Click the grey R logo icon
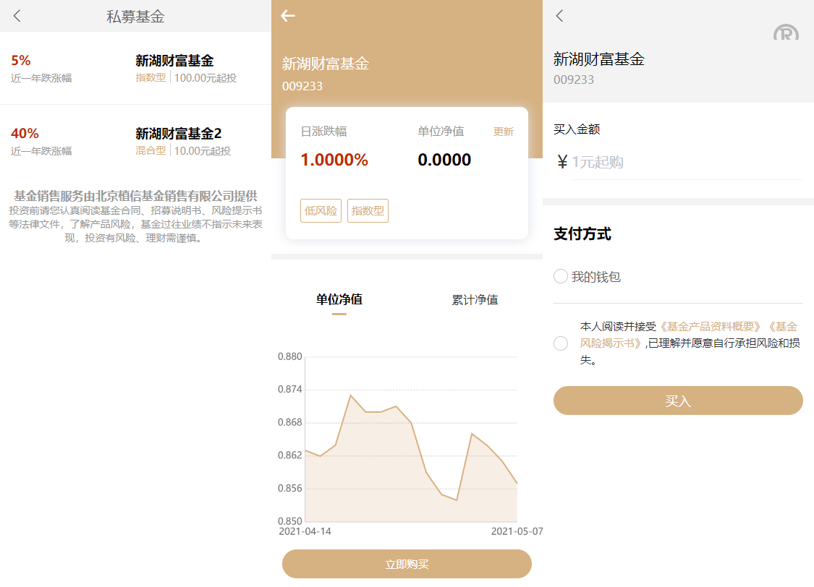Viewport: 814px width, 587px height. coord(786,33)
